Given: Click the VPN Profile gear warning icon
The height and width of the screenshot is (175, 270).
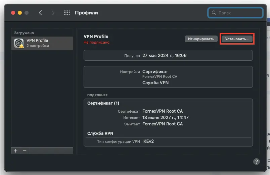Looking at the screenshot, I should (x=19, y=43).
